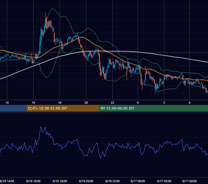This screenshot has width=208, height=184.
Task: Click the 4 hour axis label
Action: point(190,103)
